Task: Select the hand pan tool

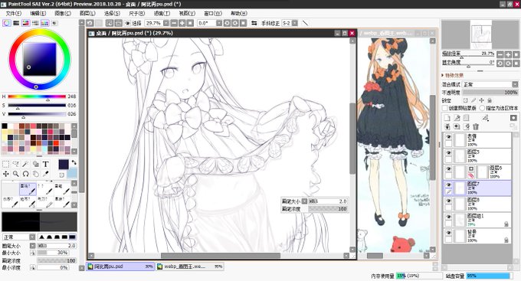Action: [35, 174]
